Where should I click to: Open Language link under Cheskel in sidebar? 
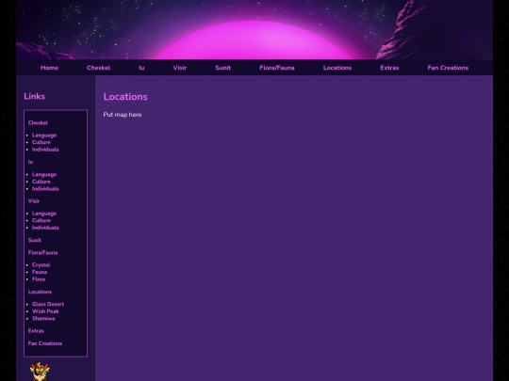[x=44, y=135]
